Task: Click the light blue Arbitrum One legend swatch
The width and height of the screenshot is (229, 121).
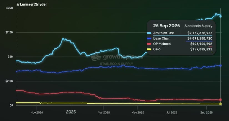Action: coord(149,33)
